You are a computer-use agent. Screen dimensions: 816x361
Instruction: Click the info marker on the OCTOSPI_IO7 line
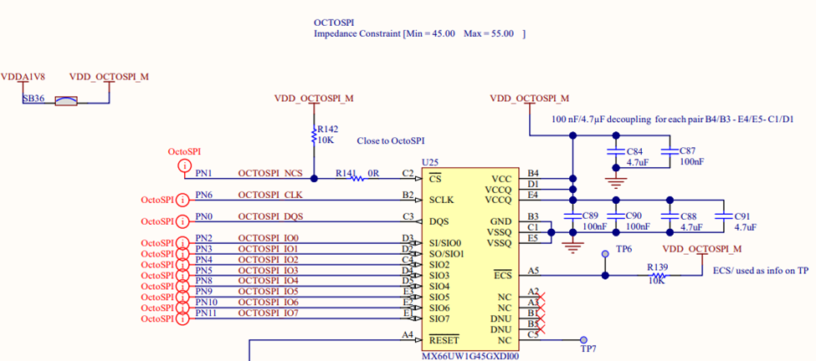click(182, 319)
